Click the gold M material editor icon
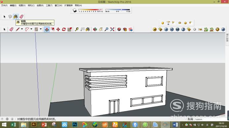Viewport: 229px width, 128px height. pos(155,29)
